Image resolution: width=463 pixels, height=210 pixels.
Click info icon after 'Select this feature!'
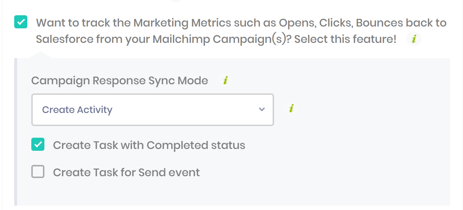413,39
